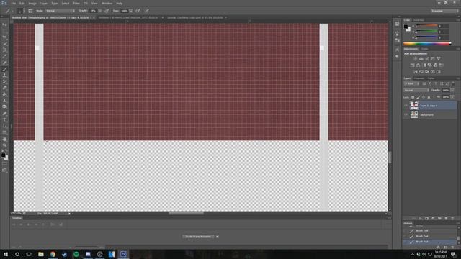Viewport: 461px width, 259px height.
Task: Delete layer with trash icon
Action: [452, 219]
